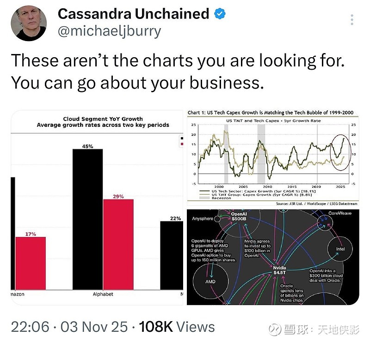Click the red legend swatch in cloud chart

click(182, 145)
